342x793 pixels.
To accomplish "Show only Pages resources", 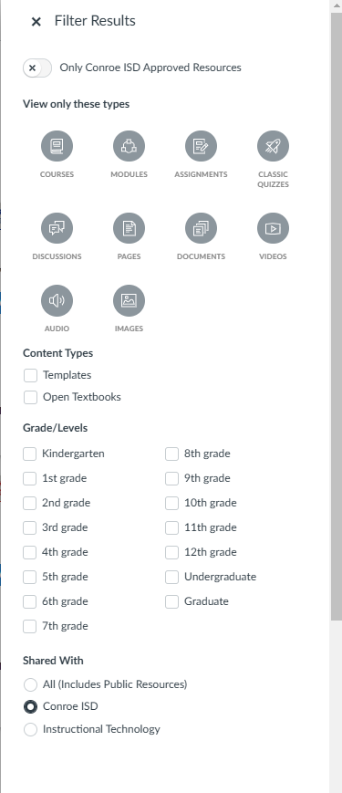I will pos(129,229).
